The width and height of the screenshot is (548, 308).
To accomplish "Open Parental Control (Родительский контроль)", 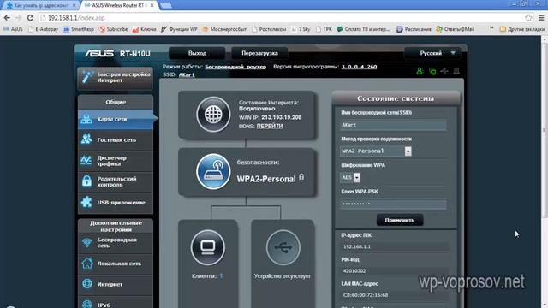I will [x=116, y=181].
